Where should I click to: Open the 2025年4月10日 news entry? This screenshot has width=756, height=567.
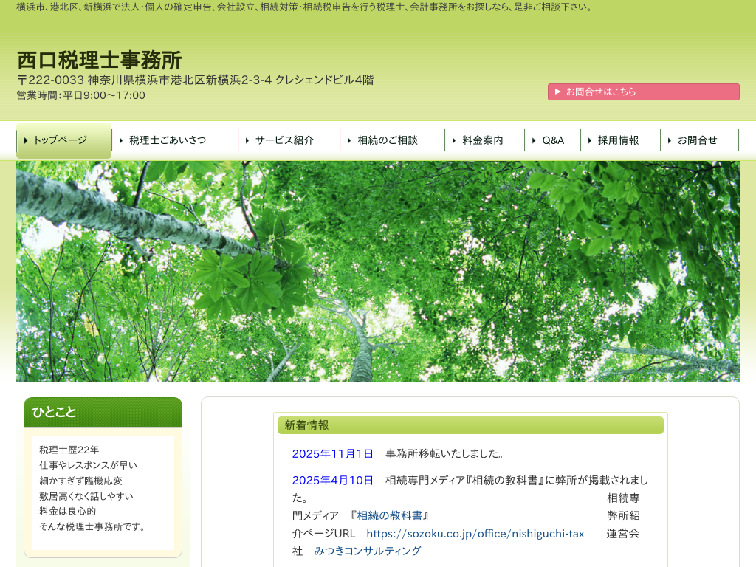pos(332,480)
